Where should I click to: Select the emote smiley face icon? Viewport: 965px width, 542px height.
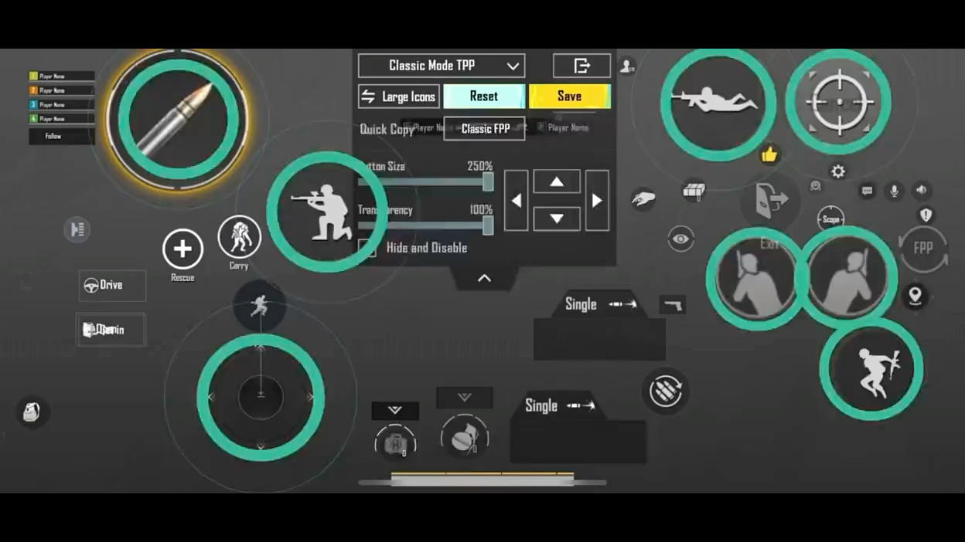pyautogui.click(x=815, y=186)
